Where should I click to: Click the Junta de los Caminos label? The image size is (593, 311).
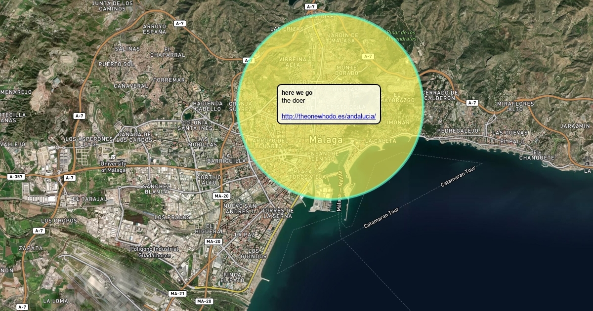click(113, 6)
